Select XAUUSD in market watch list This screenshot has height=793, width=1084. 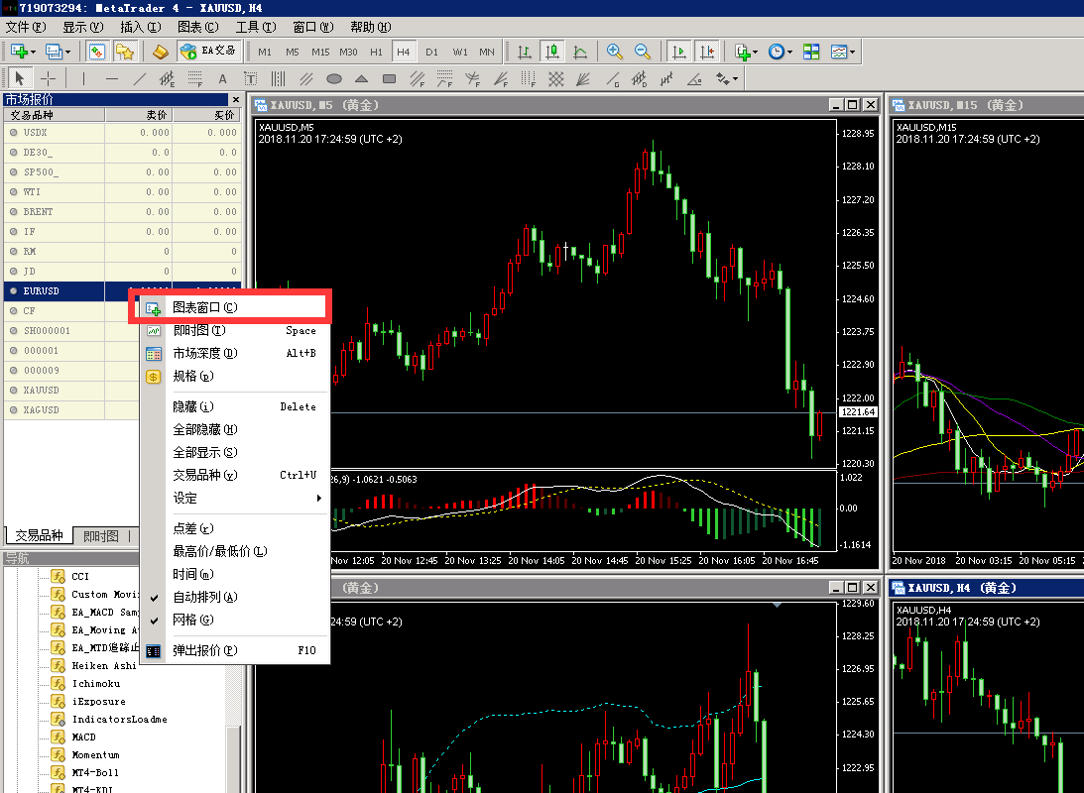click(x=42, y=391)
